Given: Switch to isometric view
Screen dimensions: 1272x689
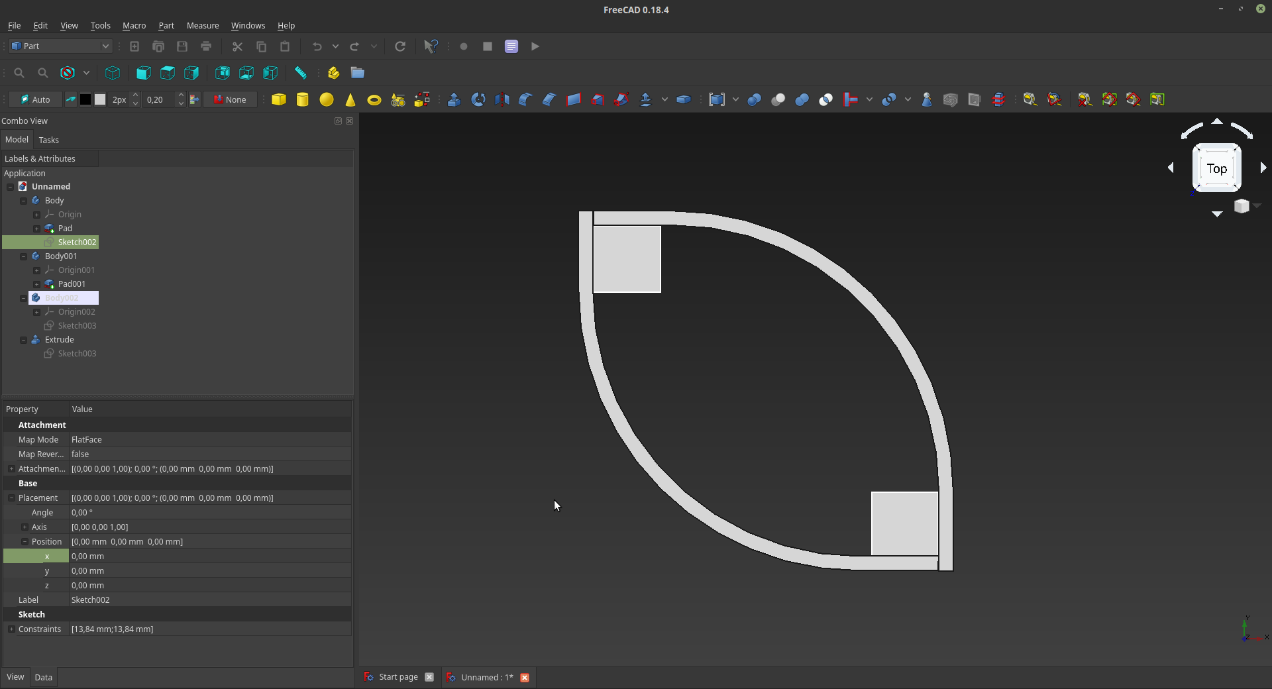Looking at the screenshot, I should click(113, 73).
